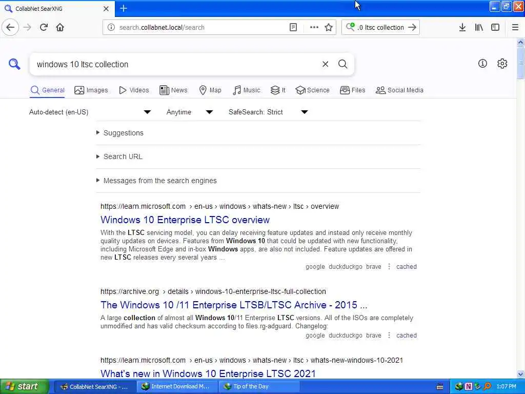Switch to the News category
Screen dimensions: 525x394
tap(173, 90)
